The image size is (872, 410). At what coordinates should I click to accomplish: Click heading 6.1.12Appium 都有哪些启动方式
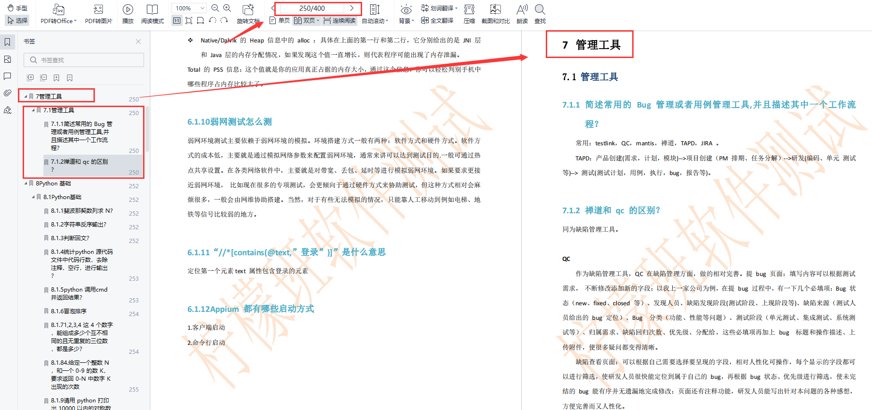coord(251,309)
